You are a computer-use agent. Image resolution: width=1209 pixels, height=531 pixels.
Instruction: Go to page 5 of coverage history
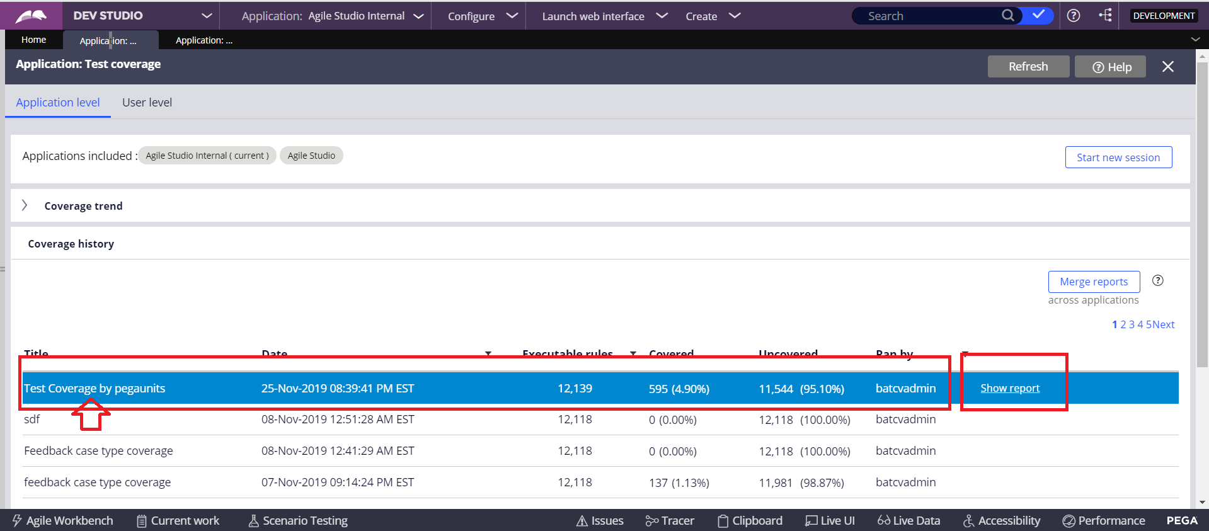click(1149, 324)
